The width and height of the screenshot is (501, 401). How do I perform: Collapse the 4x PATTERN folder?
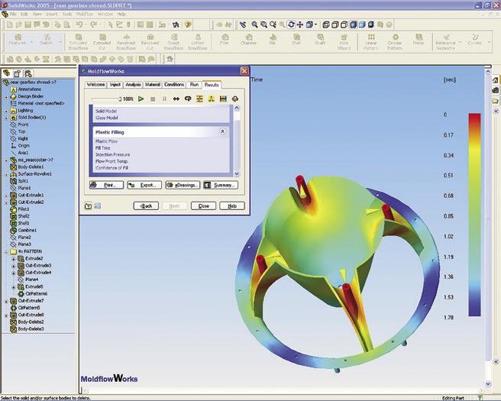coord(6,252)
